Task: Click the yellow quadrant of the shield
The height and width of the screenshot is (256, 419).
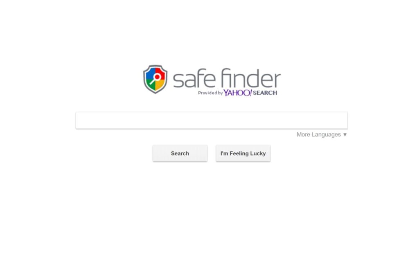Action: [160, 85]
